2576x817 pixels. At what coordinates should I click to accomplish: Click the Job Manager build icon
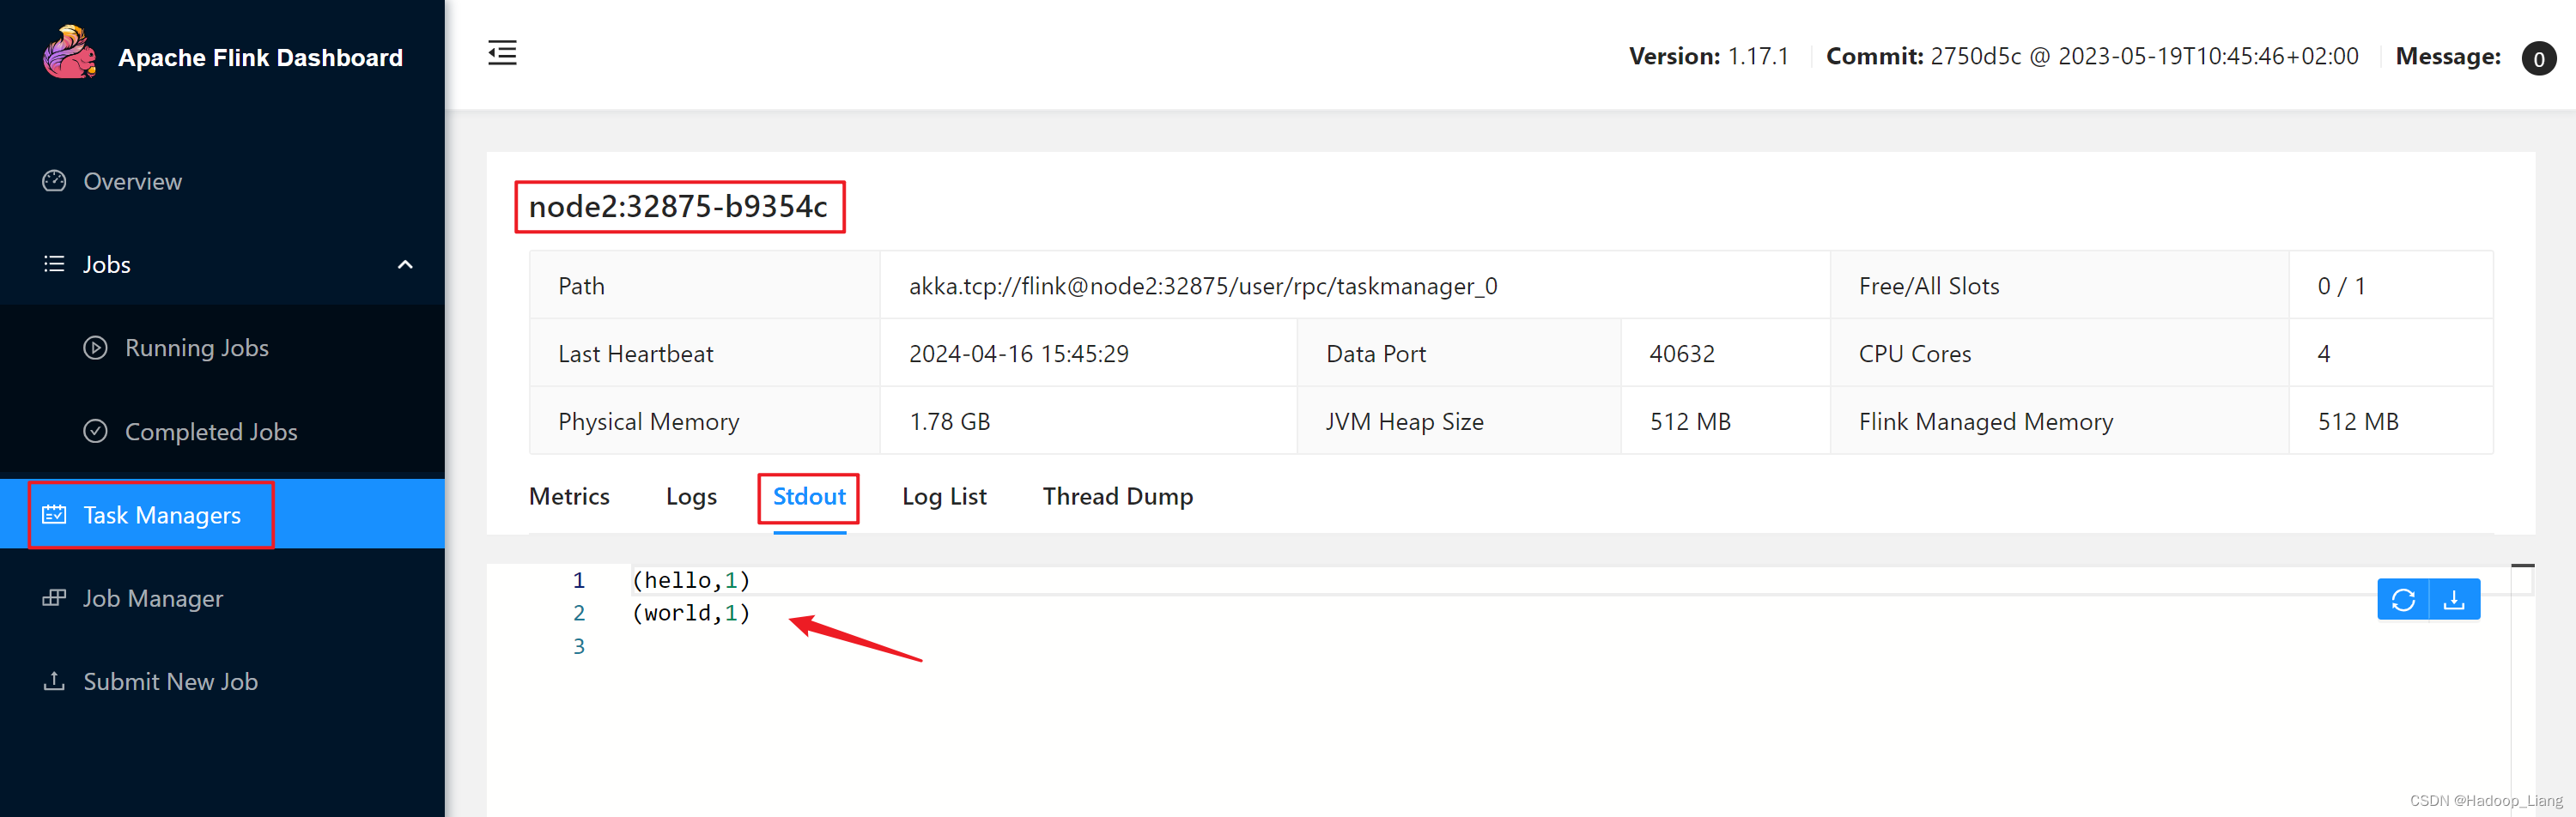click(54, 598)
